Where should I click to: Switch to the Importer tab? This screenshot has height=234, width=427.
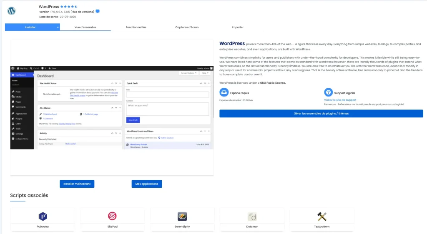point(238,27)
